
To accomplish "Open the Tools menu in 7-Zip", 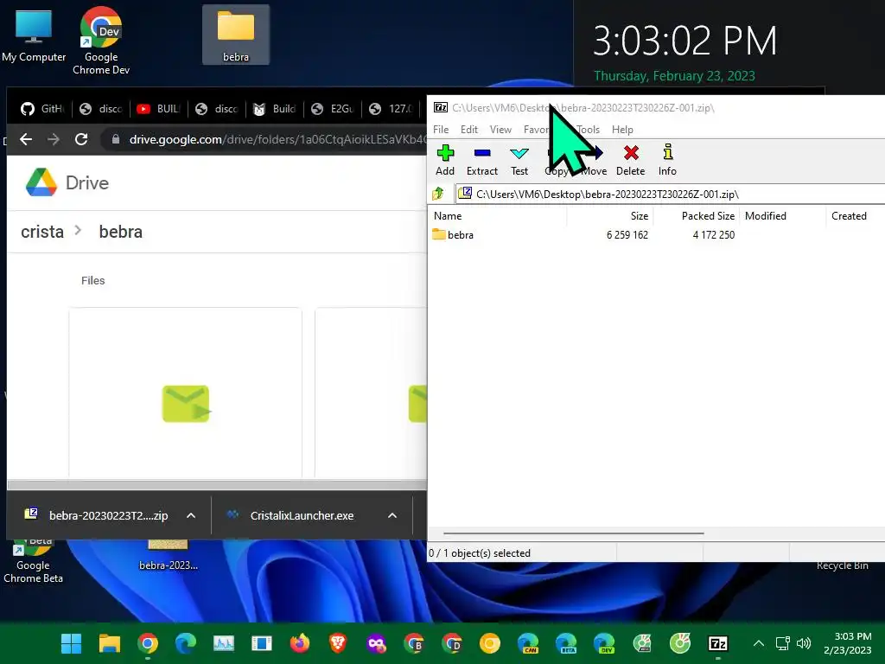I will coord(588,130).
